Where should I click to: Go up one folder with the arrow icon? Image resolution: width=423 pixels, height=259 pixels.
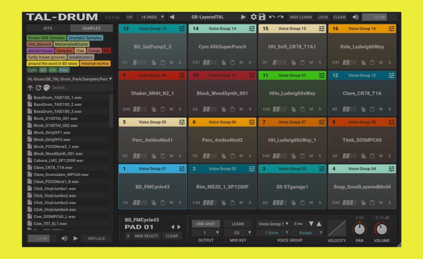click(31, 88)
